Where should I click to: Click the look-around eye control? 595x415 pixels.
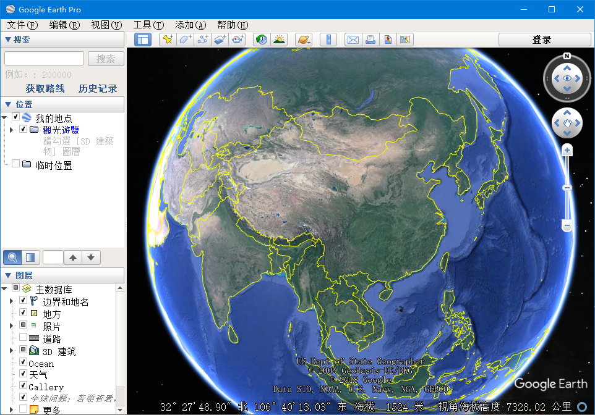pos(567,78)
